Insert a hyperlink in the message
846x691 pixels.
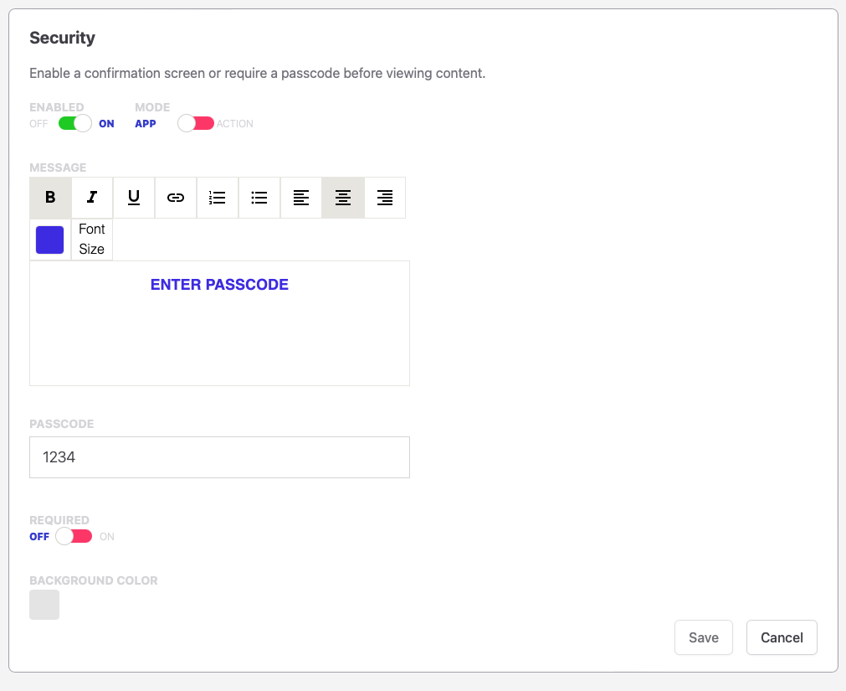(x=176, y=198)
